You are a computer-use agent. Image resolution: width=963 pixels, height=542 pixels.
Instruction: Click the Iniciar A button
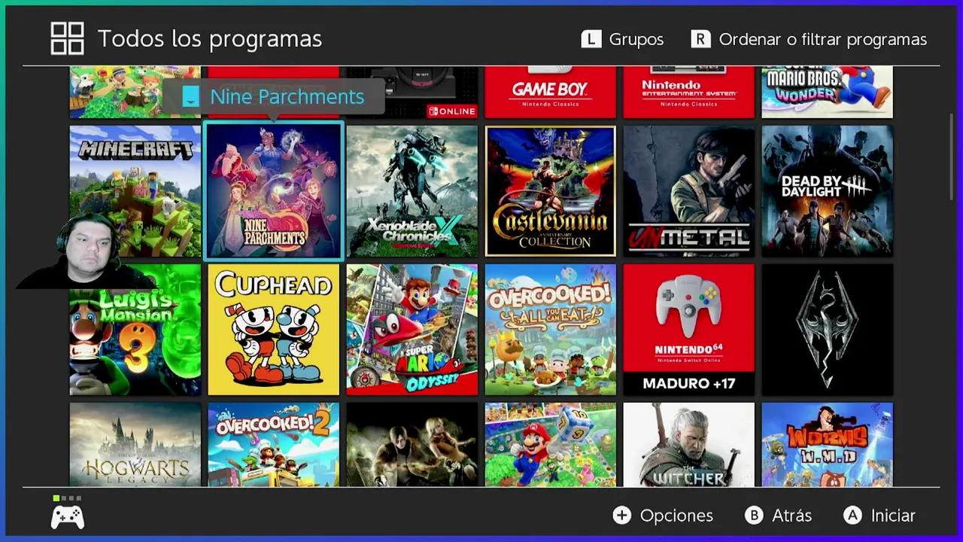[x=879, y=516]
